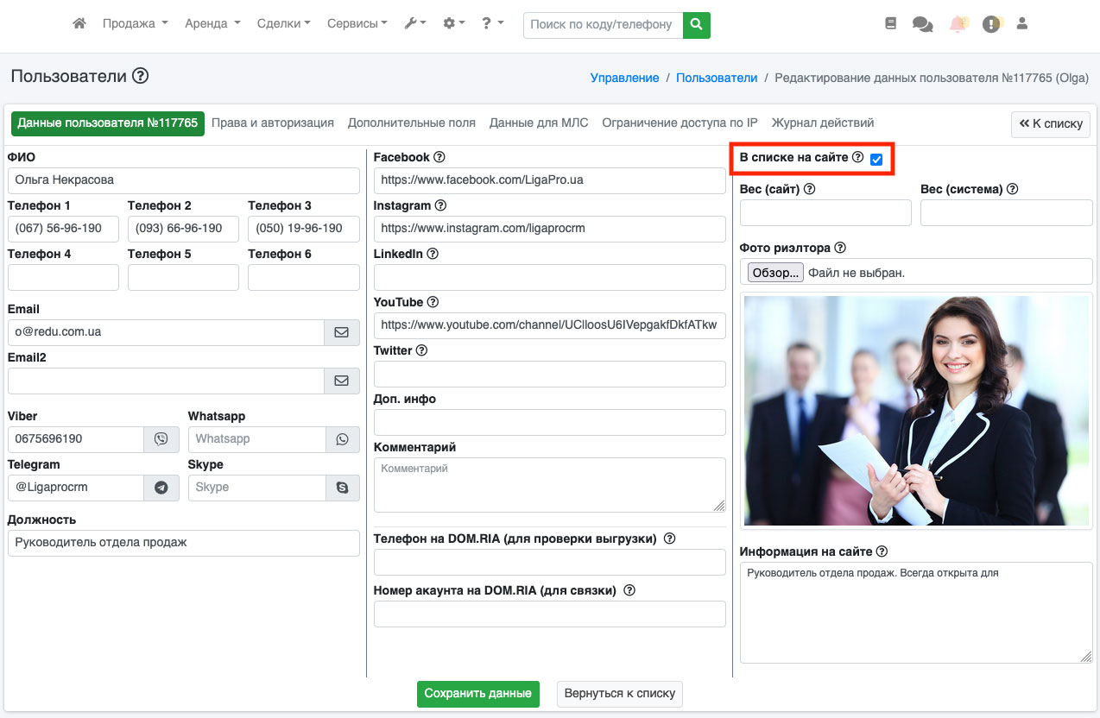Click the Skype icon beside Skype field
Viewport: 1100px width, 718px height.
pyautogui.click(x=343, y=488)
